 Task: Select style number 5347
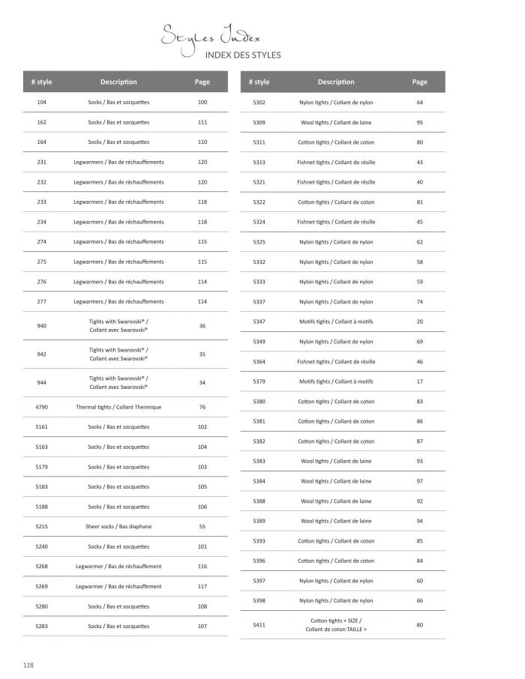pyautogui.click(x=259, y=322)
